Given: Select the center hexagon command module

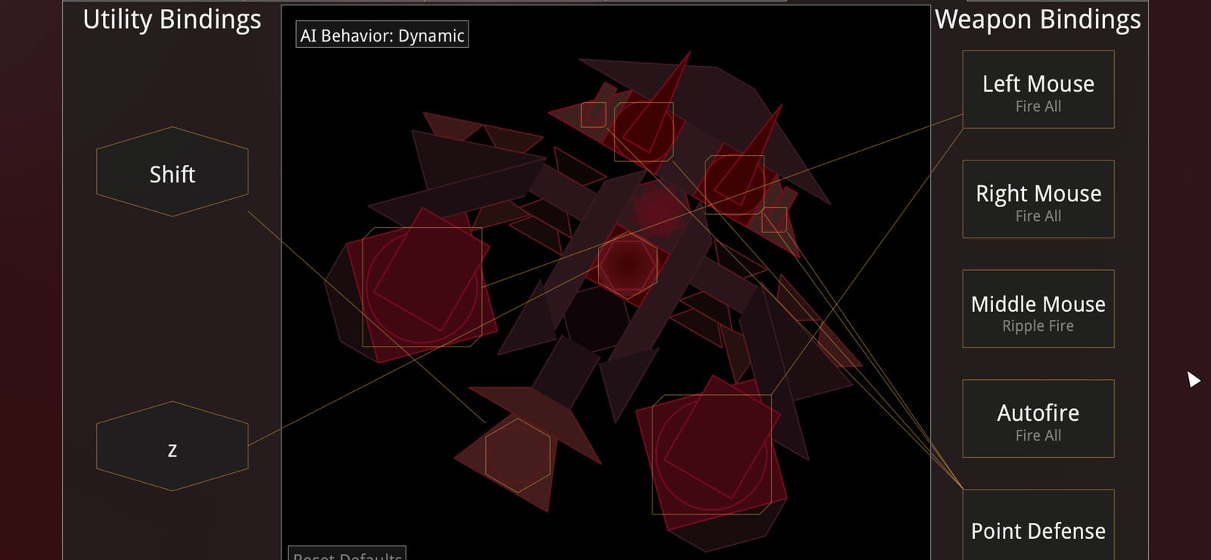Looking at the screenshot, I should click(627, 264).
